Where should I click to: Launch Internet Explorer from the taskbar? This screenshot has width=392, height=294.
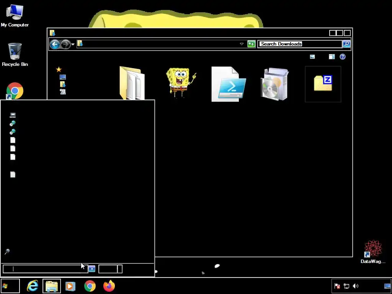33,286
